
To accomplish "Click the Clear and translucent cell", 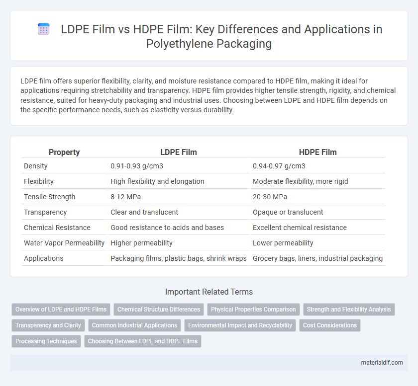I will click(x=178, y=212).
